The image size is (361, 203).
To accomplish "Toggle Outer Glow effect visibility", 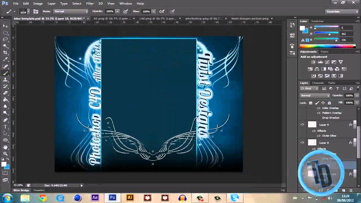I will pyautogui.click(x=319, y=136).
